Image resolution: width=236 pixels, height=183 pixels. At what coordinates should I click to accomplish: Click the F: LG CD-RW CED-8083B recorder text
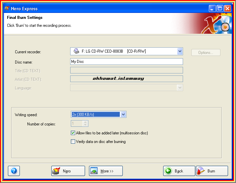pyautogui.click(x=102, y=51)
